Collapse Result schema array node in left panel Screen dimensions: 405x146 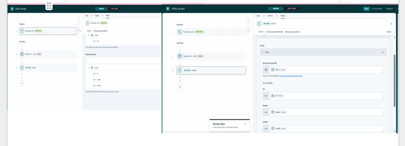pyautogui.click(x=89, y=68)
